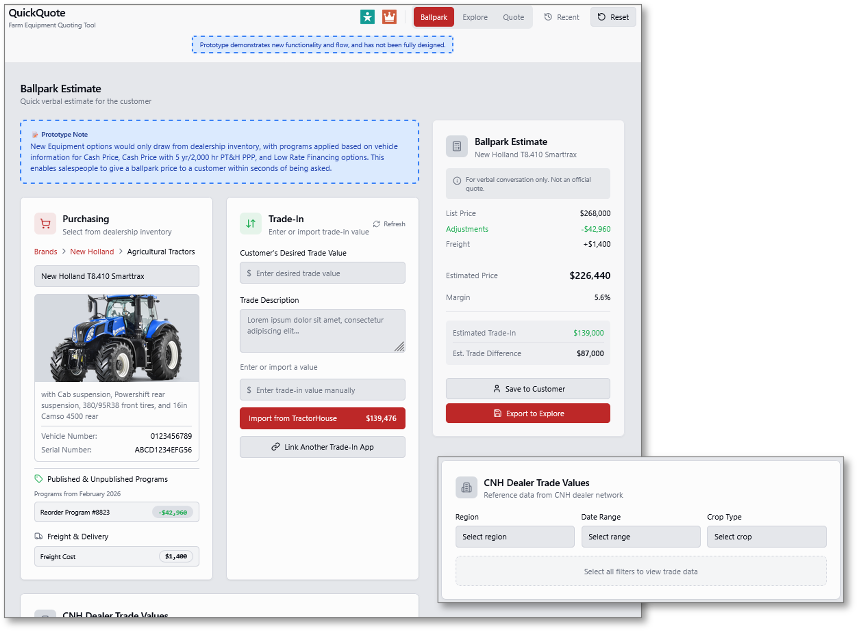Click the desired trade value input field
857x631 pixels.
(323, 273)
